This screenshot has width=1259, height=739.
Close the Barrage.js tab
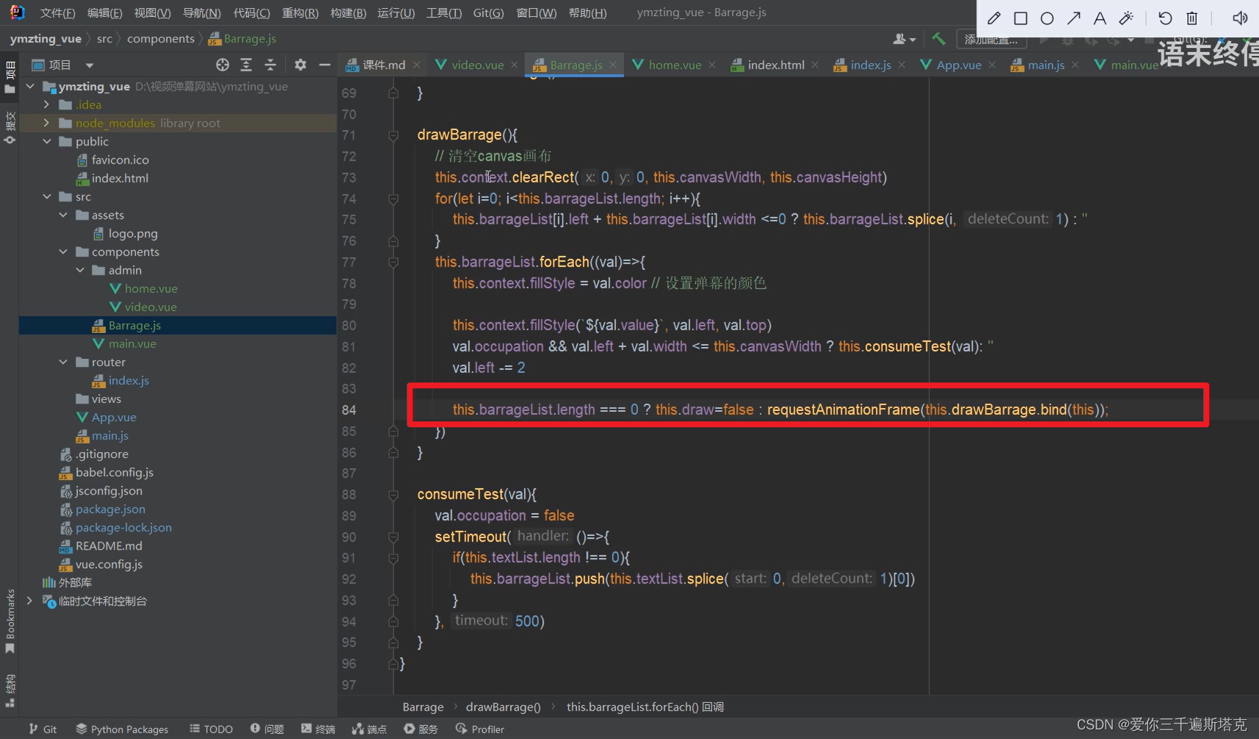tap(613, 65)
